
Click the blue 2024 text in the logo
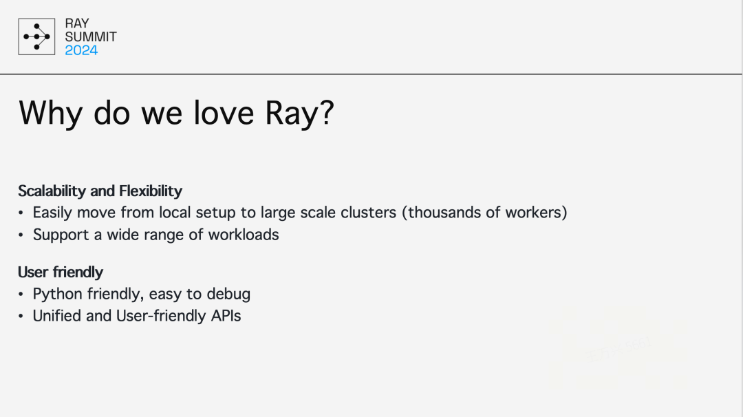point(81,50)
